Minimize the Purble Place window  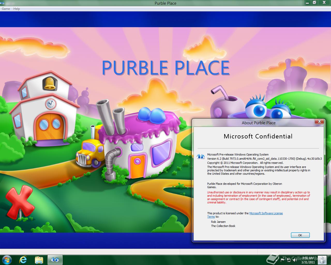[307, 3]
